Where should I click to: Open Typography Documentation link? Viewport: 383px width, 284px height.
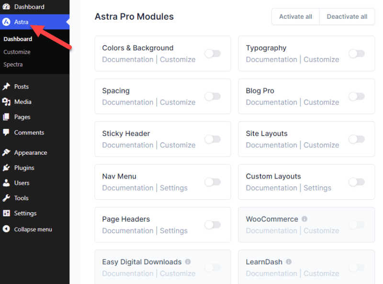coord(271,59)
